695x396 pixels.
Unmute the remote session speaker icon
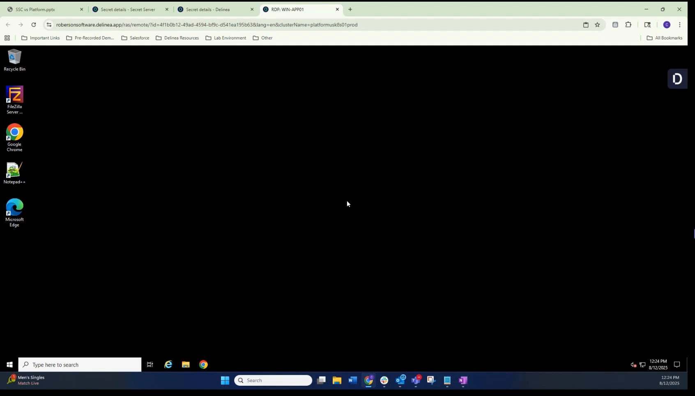(633, 364)
